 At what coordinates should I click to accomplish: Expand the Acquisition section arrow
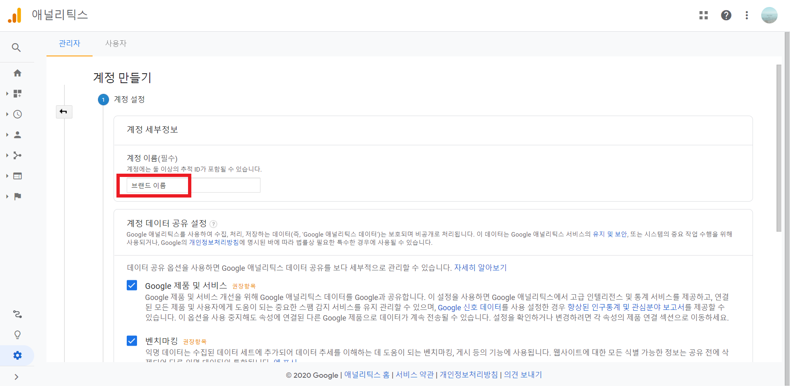pyautogui.click(x=7, y=155)
